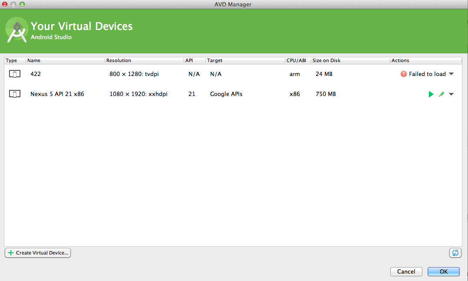The image size is (468, 281).
Task: Click the Failed to load status text
Action: coord(427,74)
